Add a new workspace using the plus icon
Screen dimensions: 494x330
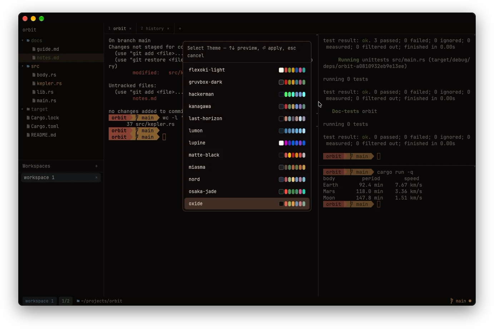97,166
